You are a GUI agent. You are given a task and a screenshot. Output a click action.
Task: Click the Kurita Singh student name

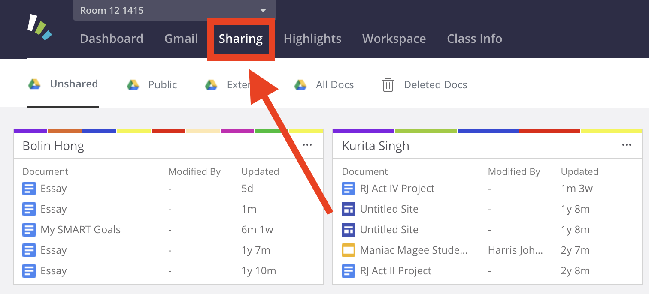click(376, 146)
